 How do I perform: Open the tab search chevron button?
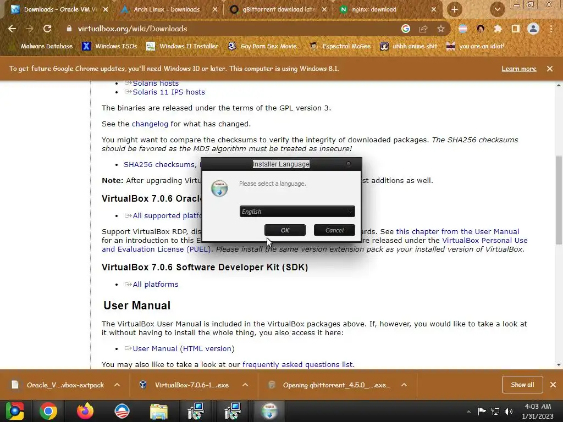(x=497, y=9)
